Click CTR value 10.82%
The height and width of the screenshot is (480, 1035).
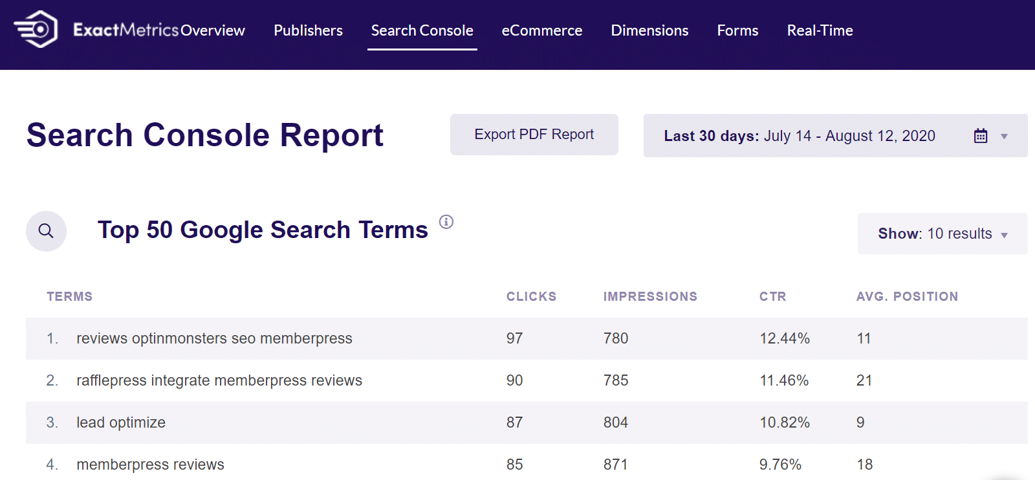coord(785,422)
